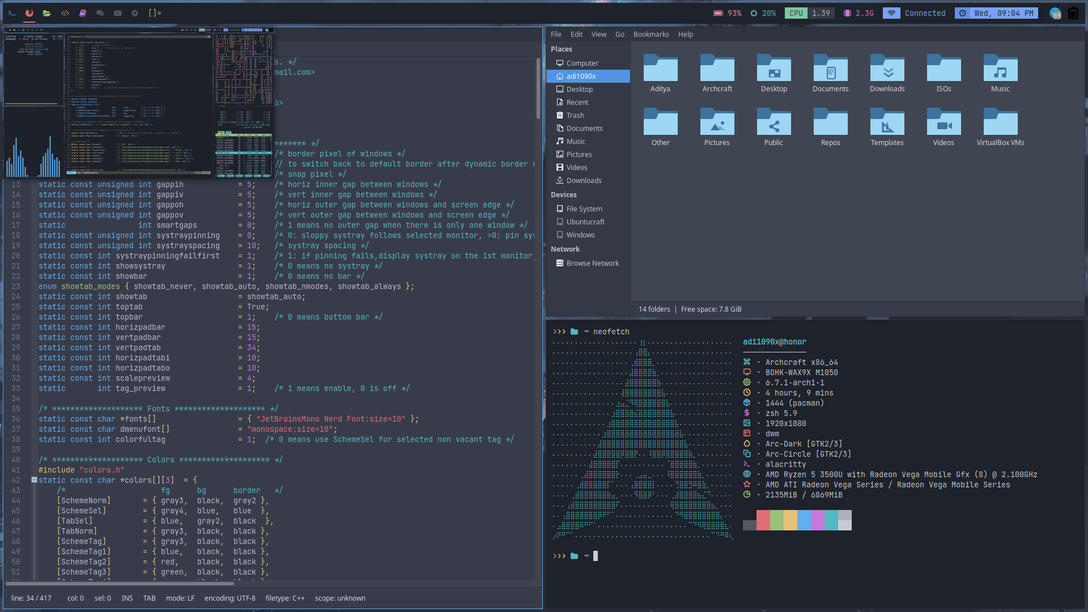Select the chat bubbles tag icon

100,13
